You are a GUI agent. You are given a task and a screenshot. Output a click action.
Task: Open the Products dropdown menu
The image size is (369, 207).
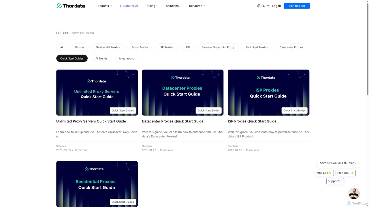(x=104, y=6)
